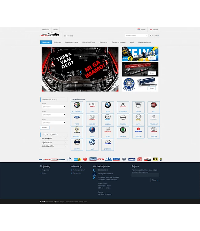Screen dimensions: 200x231
Task: Go to the Naslovna menu item
Action: (x=46, y=42)
